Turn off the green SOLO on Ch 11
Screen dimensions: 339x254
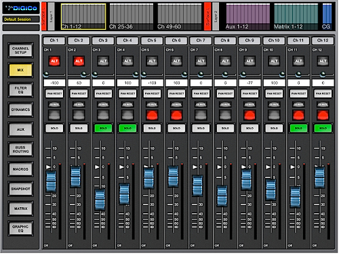tap(298, 128)
